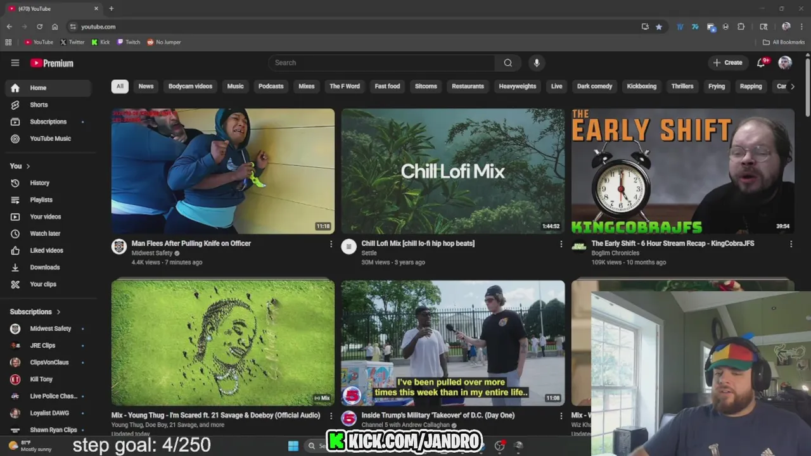This screenshot has width=811, height=456.
Task: Open options menu for Inside Trump's Military video
Action: (x=561, y=416)
